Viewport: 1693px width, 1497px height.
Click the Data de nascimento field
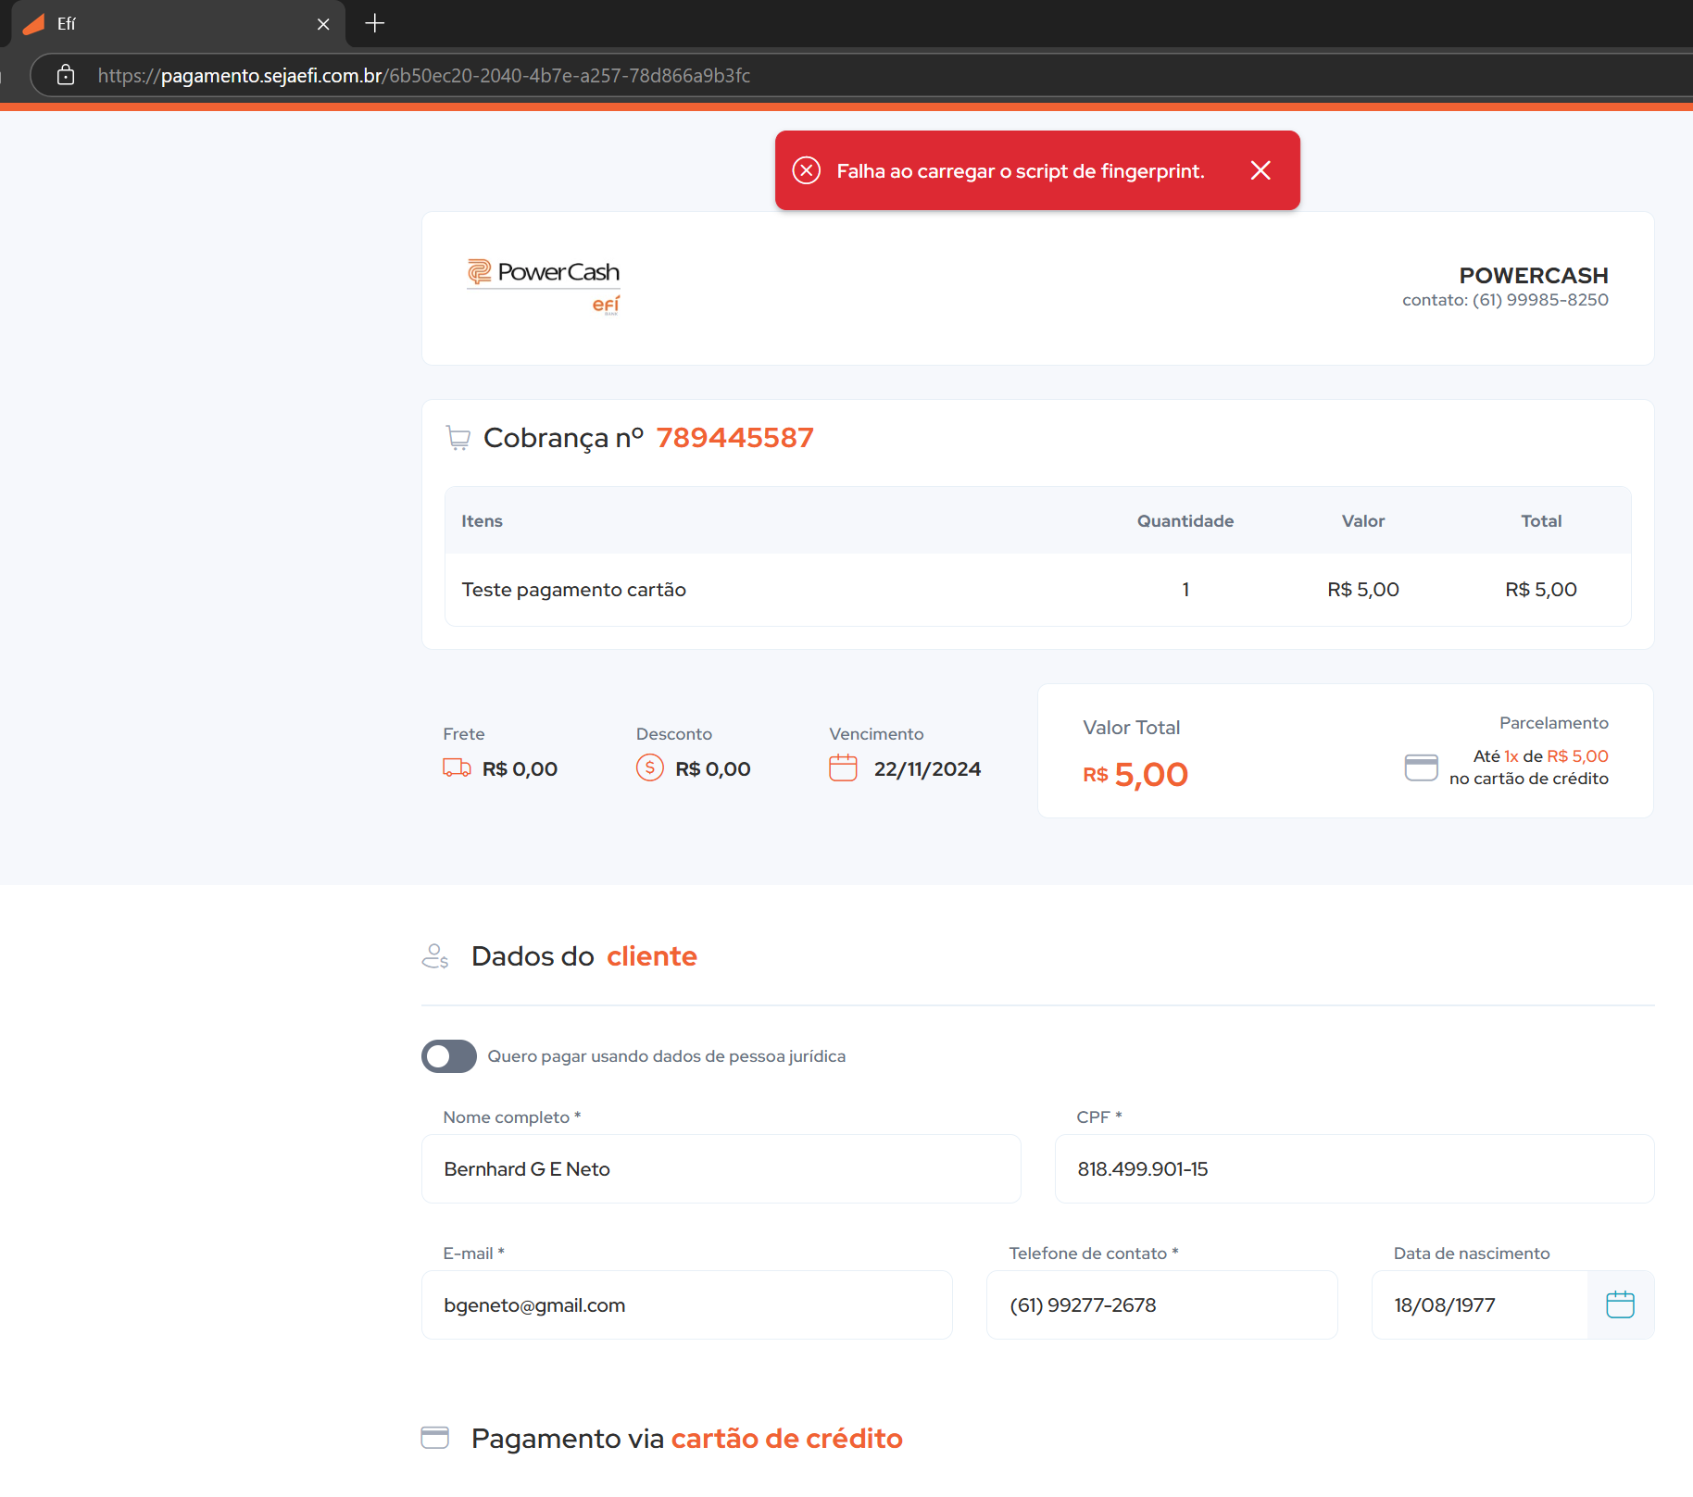tap(1479, 1305)
